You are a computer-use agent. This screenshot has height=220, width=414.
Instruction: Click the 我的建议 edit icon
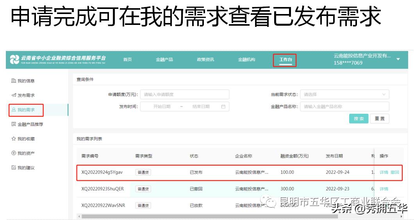[14, 167]
